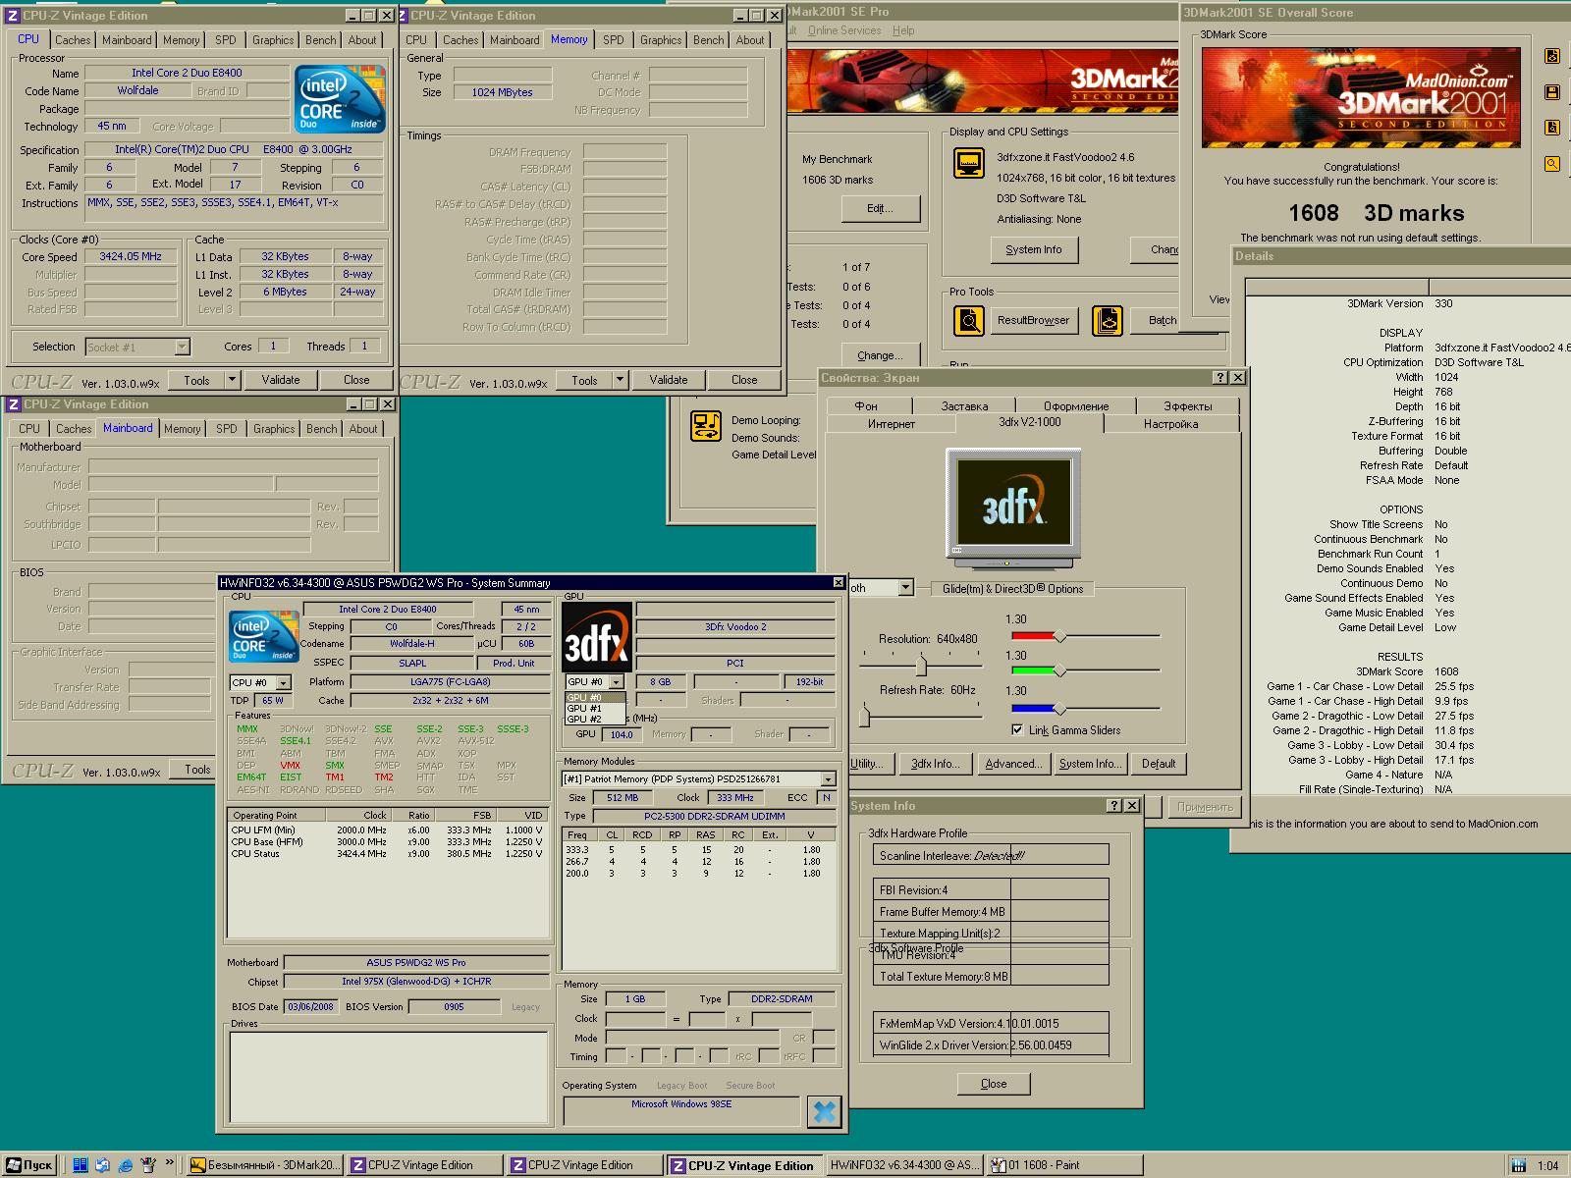
Task: Open the Caches tab in CPU-Z CPU window
Action: tap(73, 40)
